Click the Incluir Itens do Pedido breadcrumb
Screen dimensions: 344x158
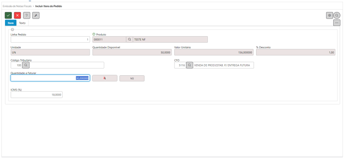[x=48, y=6]
